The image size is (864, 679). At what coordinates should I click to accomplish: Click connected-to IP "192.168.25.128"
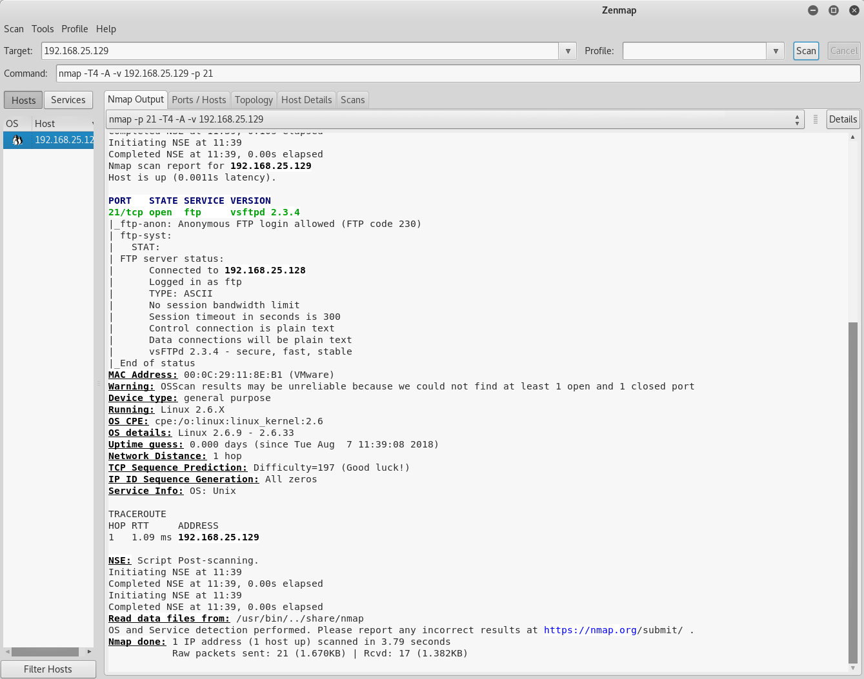tap(265, 270)
